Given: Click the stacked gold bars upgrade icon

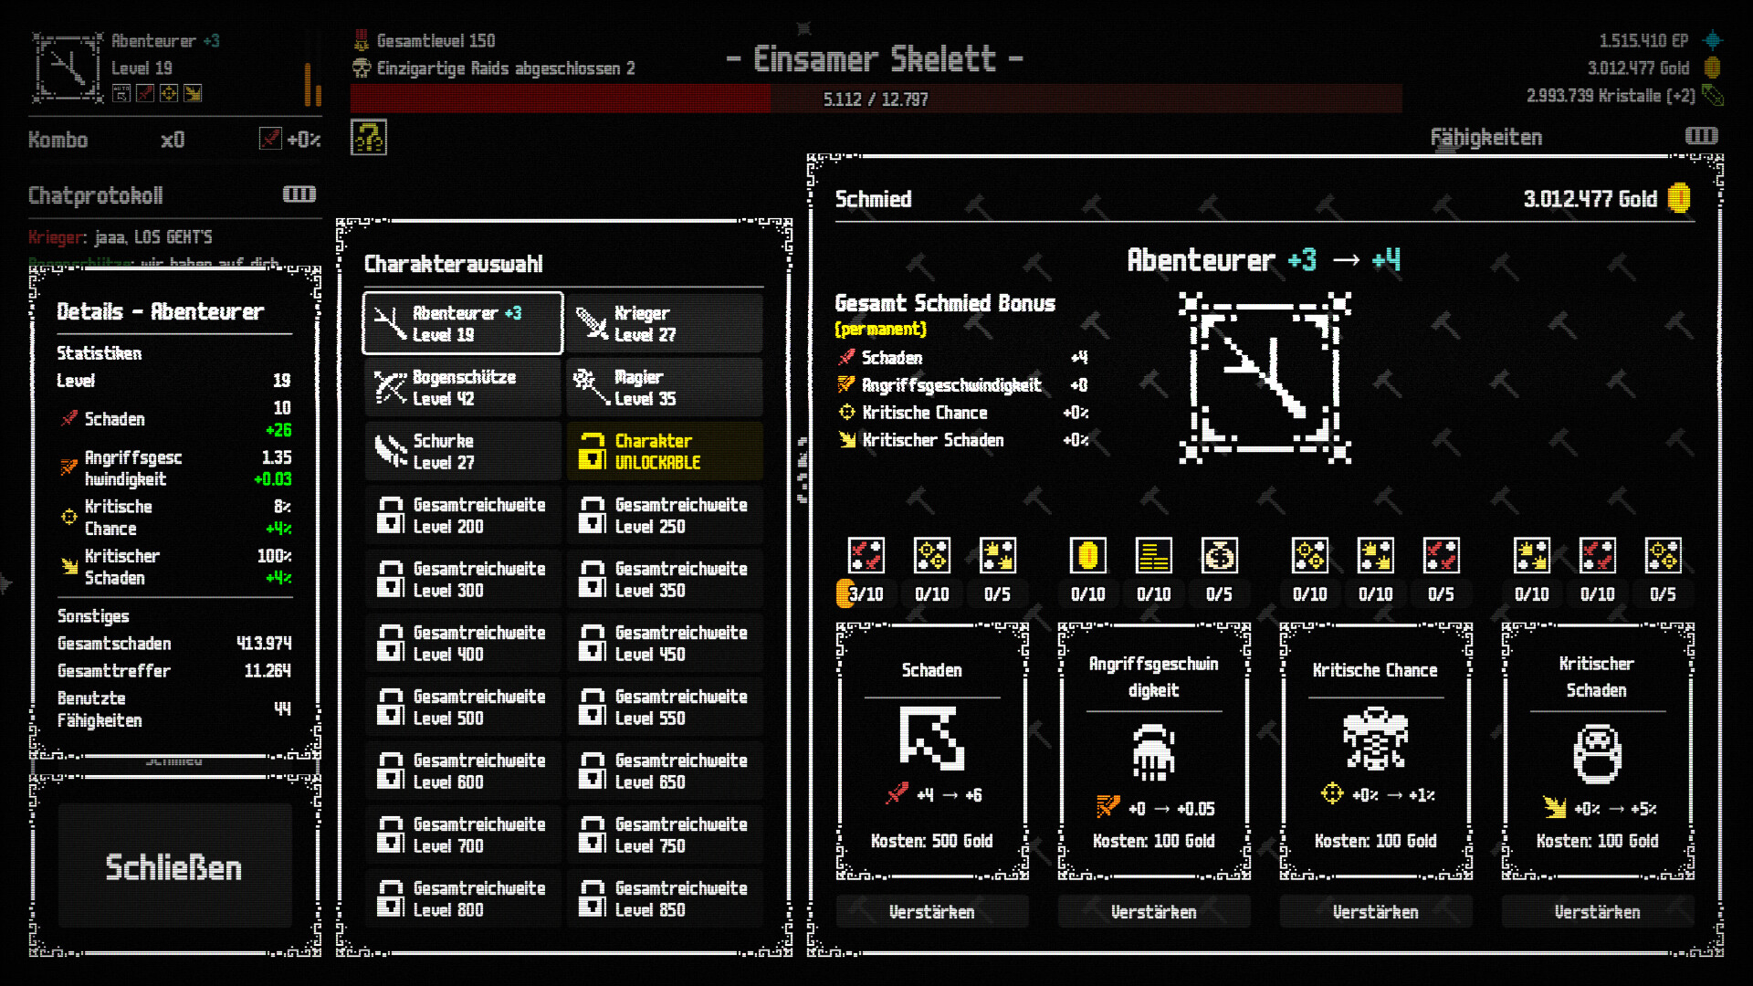Looking at the screenshot, I should [x=1153, y=555].
